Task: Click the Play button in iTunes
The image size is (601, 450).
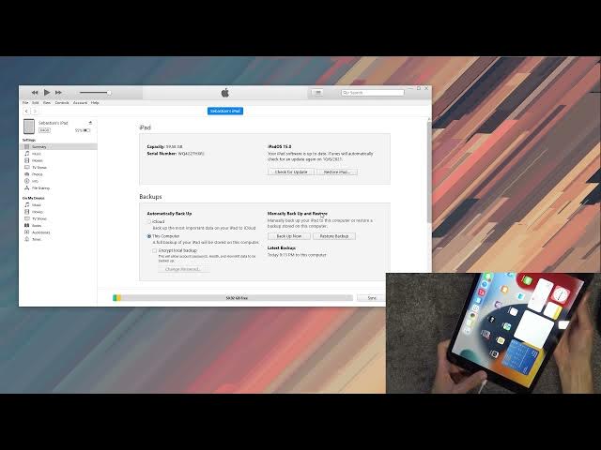Action: 47,92
